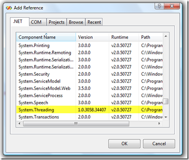189x160 pixels.
Task: Click the vertical scrollbar thumb
Action: pyautogui.click(x=166, y=101)
